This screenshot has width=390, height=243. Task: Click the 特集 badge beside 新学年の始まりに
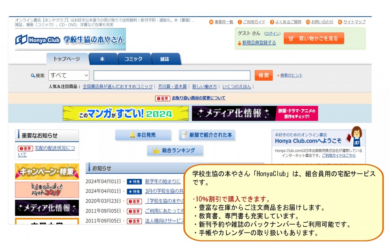click(x=134, y=182)
